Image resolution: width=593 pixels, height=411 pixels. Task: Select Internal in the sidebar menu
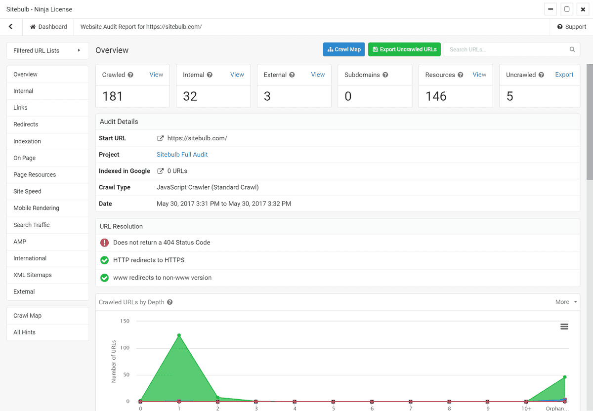[x=47, y=91]
